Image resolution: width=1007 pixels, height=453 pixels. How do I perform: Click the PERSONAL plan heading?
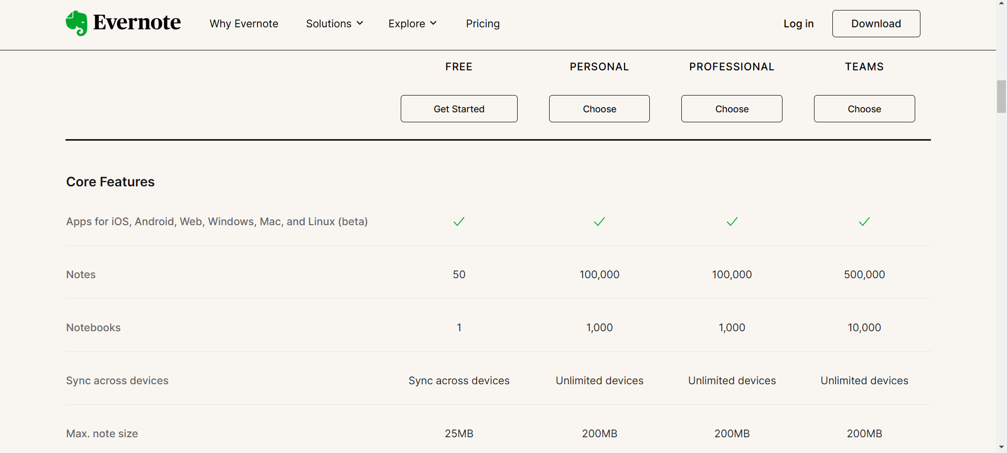click(599, 67)
